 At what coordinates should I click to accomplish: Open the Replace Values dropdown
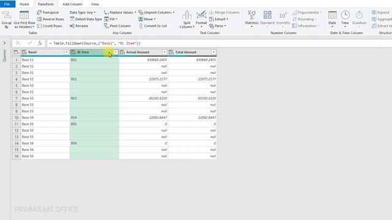120,12
